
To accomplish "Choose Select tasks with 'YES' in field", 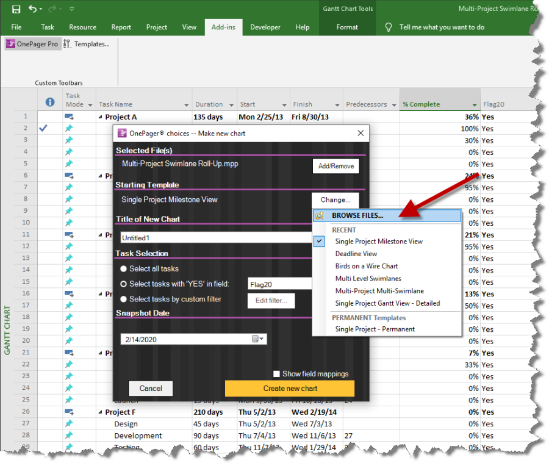I will [123, 284].
